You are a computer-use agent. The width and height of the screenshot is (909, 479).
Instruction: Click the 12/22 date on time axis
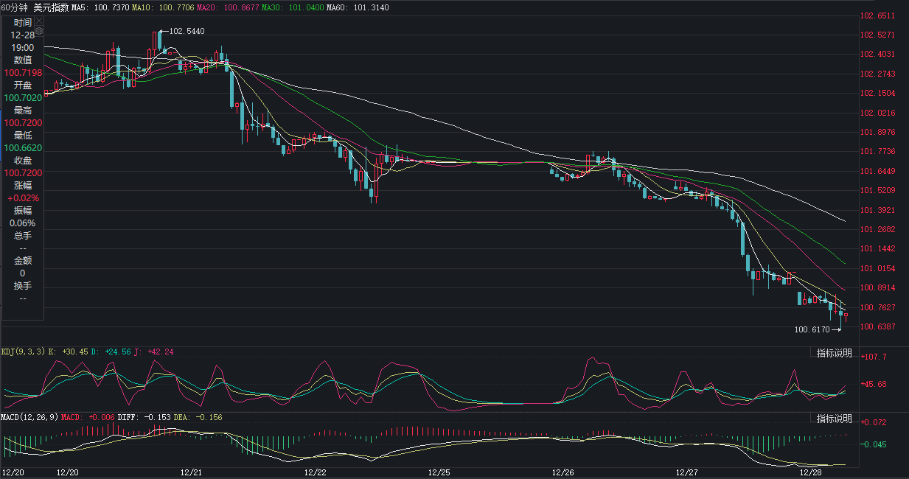315,472
